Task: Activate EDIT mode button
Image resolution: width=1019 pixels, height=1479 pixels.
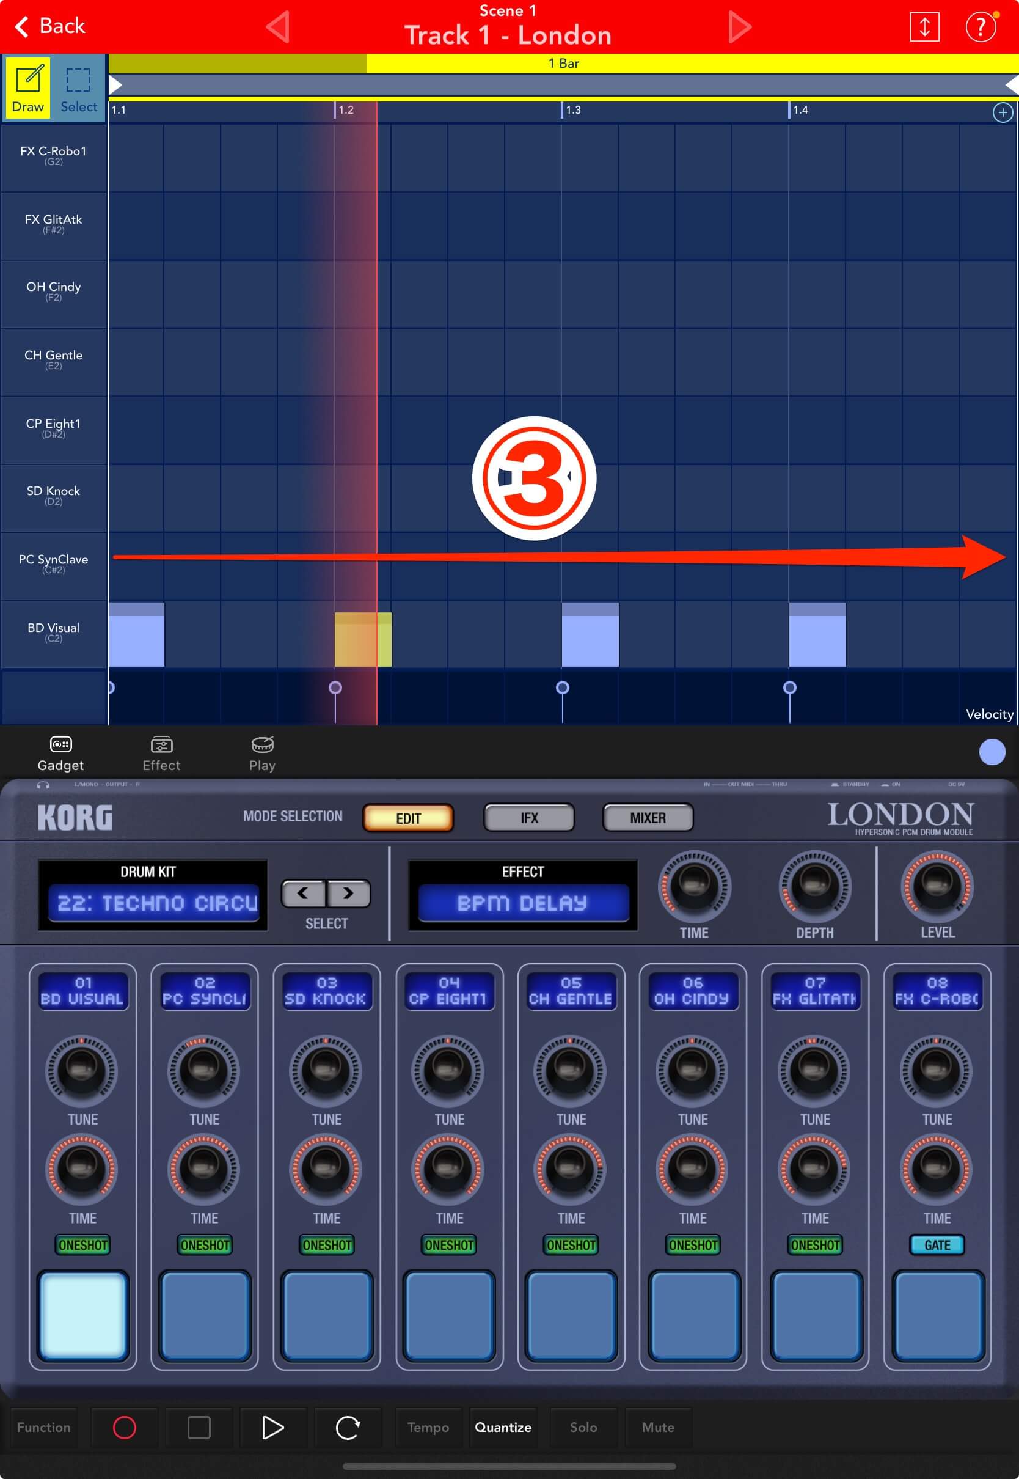Action: click(x=408, y=818)
